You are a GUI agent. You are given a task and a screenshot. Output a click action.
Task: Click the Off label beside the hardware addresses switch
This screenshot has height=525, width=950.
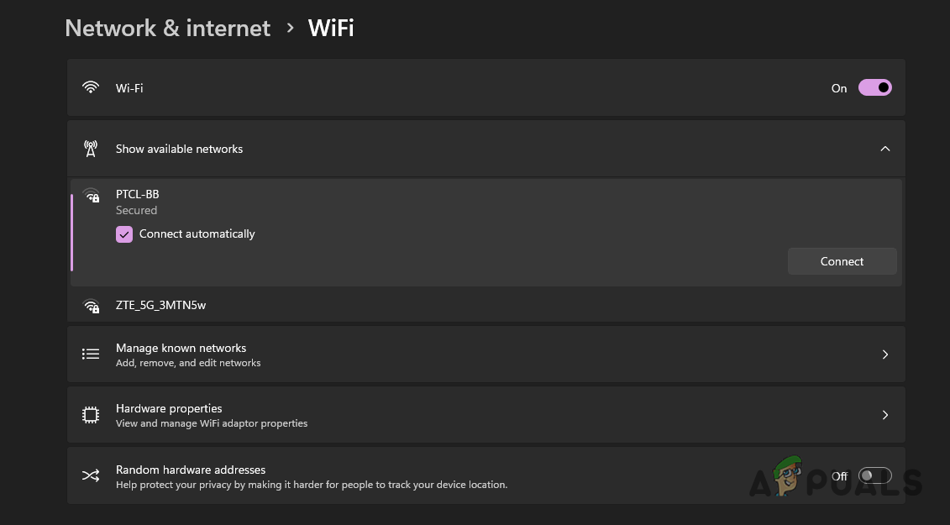coord(839,475)
